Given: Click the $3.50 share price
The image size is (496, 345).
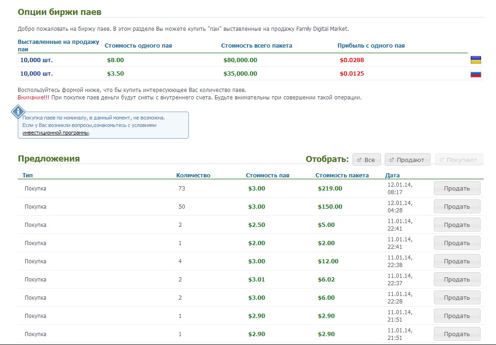Looking at the screenshot, I should [115, 74].
